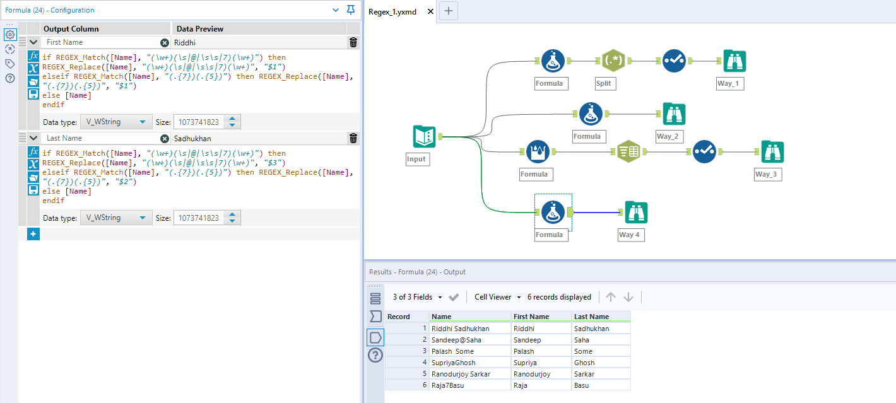Open the Way_4 Browse tool
The height and width of the screenshot is (403, 896).
(635, 212)
